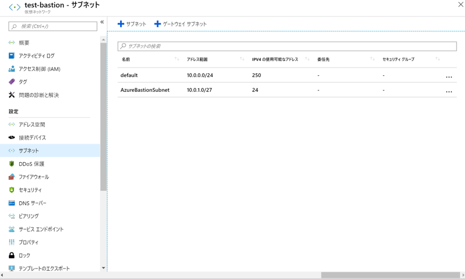Click the アクセス制御 (IAM) icon
This screenshot has height=279, width=465.
[x=11, y=69]
